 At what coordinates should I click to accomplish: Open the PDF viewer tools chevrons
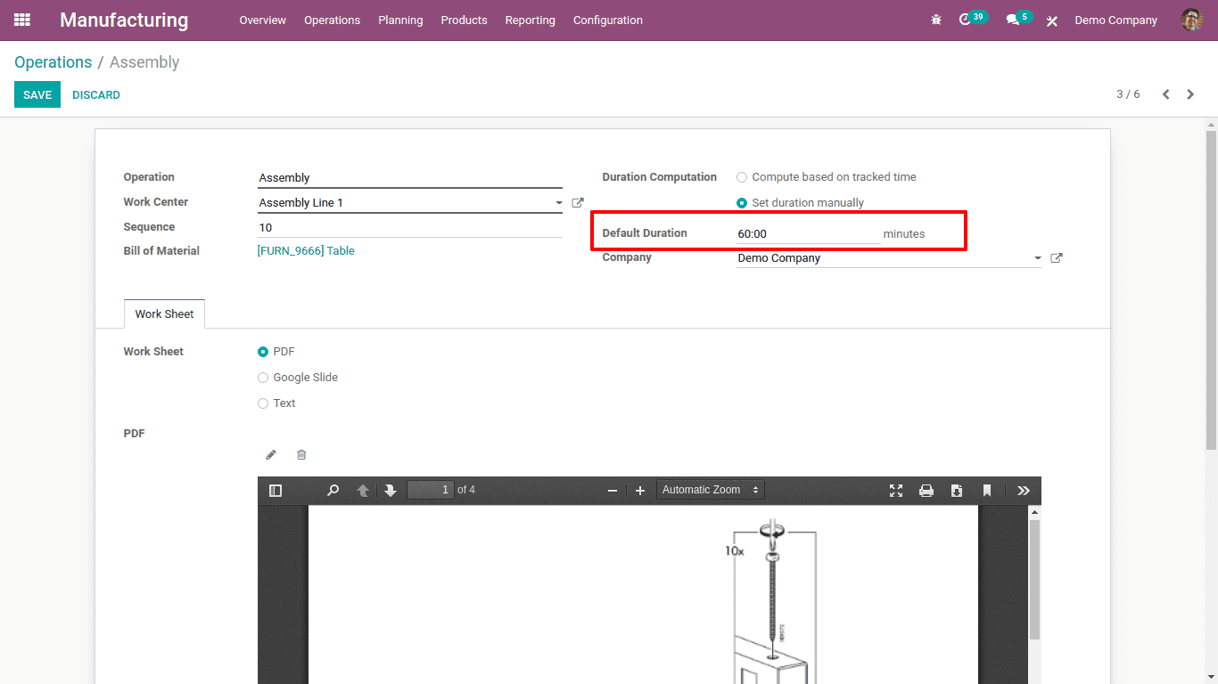(x=1024, y=491)
